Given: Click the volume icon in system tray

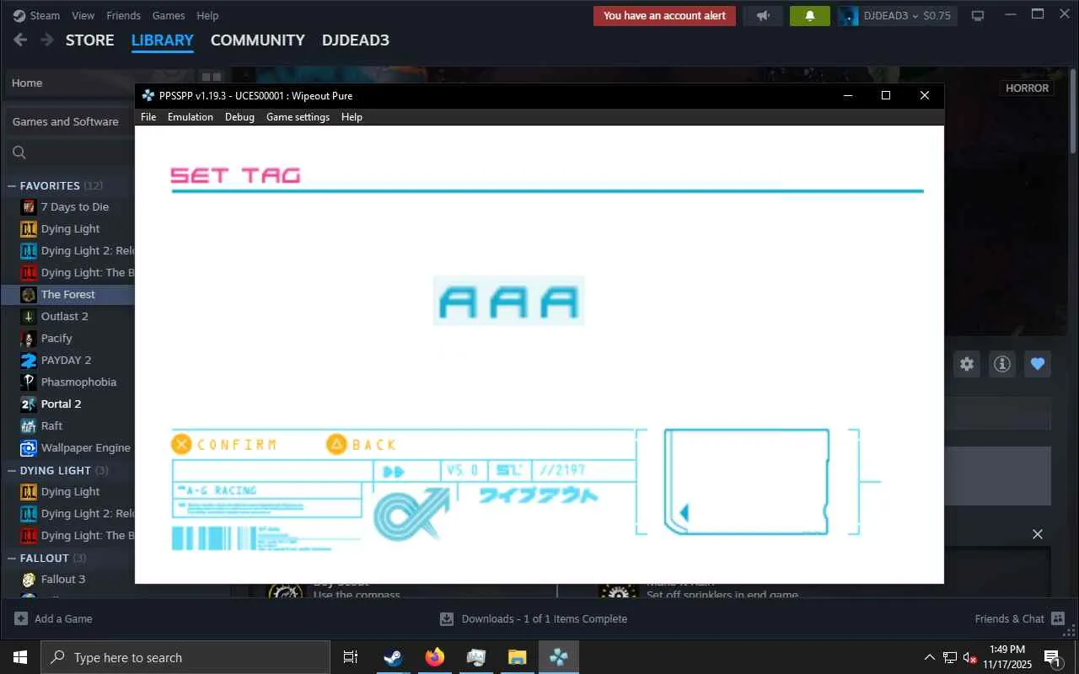Looking at the screenshot, I should click(x=970, y=657).
